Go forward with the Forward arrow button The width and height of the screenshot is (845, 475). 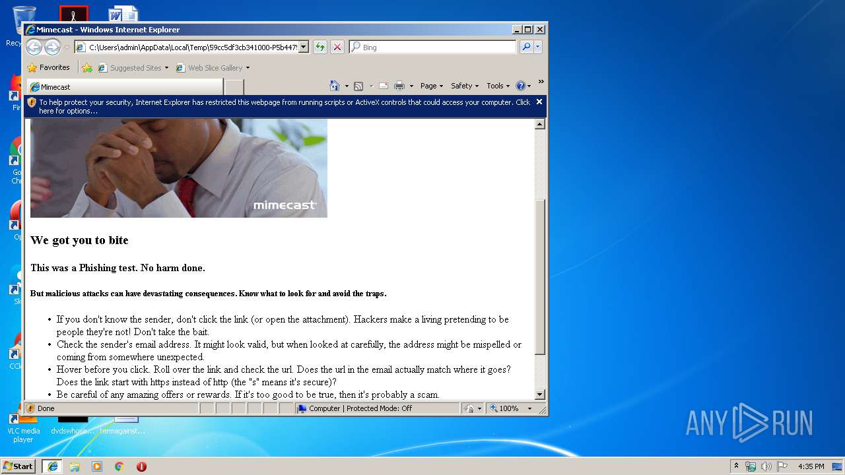(52, 47)
